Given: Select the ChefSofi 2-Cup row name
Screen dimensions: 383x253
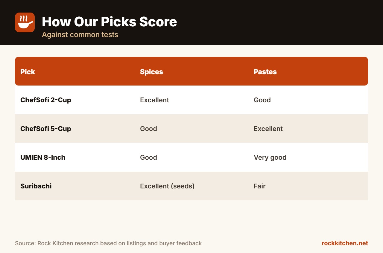Looking at the screenshot, I should (46, 100).
